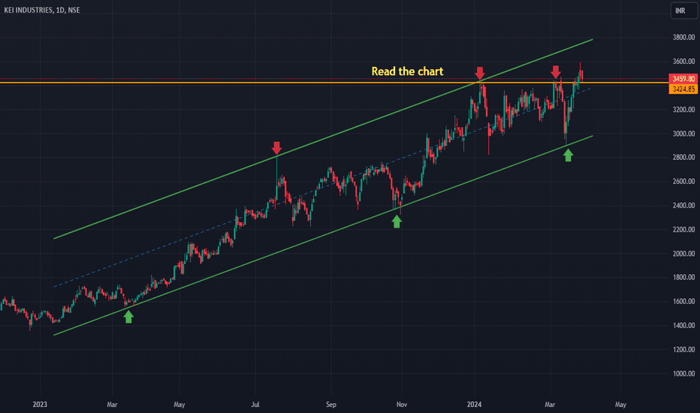The image size is (700, 413).
Task: Click the 3459.80 current price label
Action: point(683,79)
